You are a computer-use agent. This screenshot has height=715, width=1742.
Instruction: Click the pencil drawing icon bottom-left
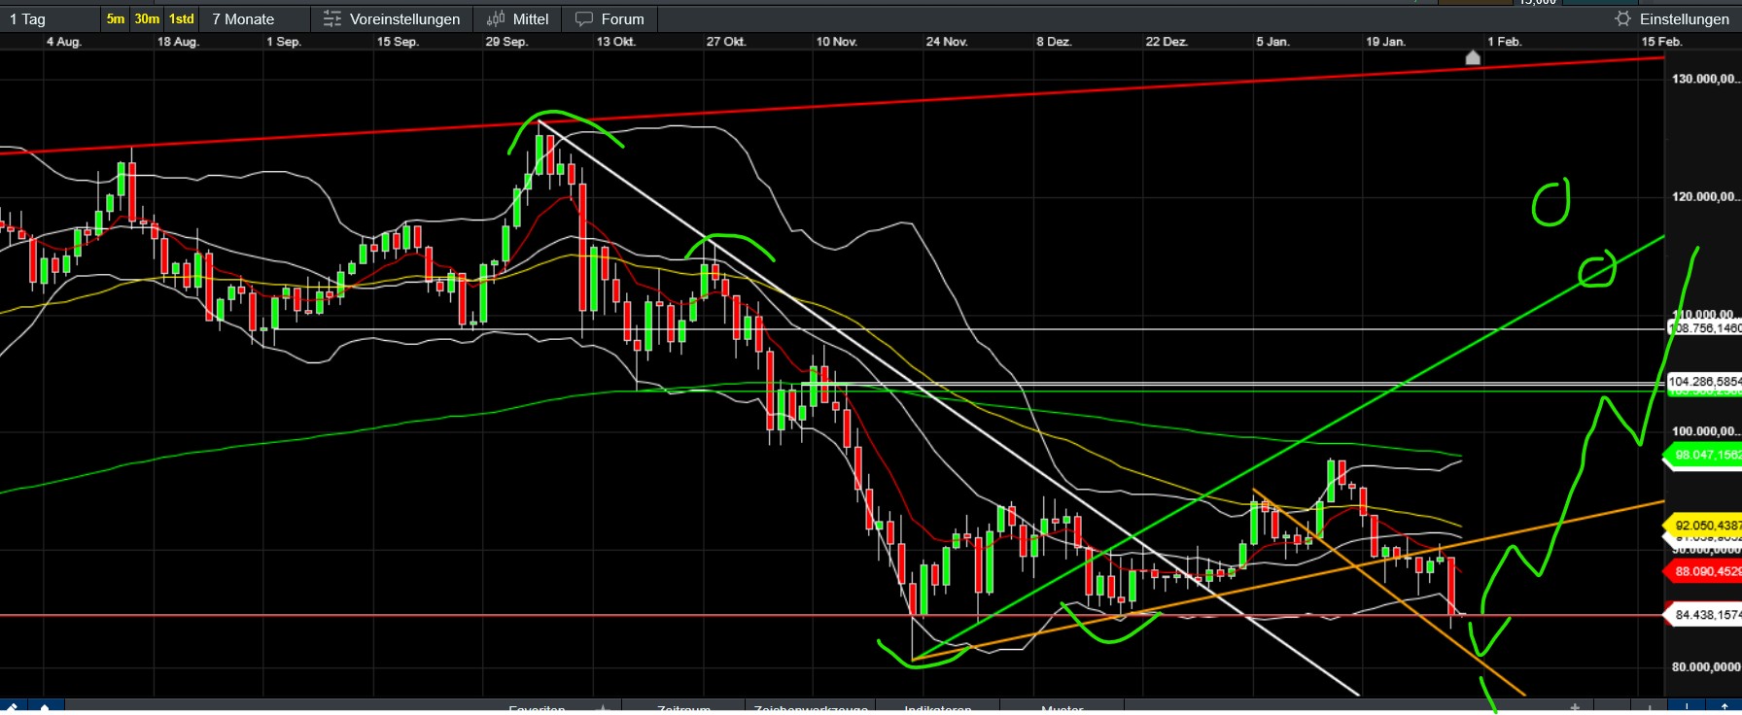(x=13, y=707)
